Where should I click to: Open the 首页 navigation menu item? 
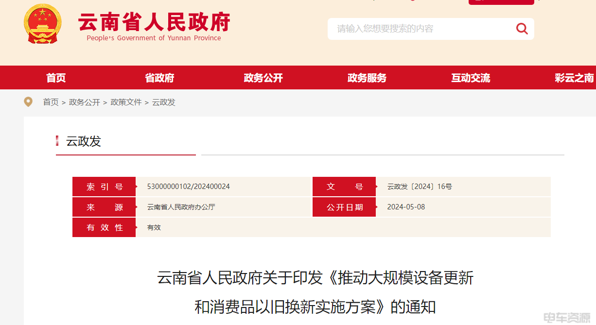56,78
